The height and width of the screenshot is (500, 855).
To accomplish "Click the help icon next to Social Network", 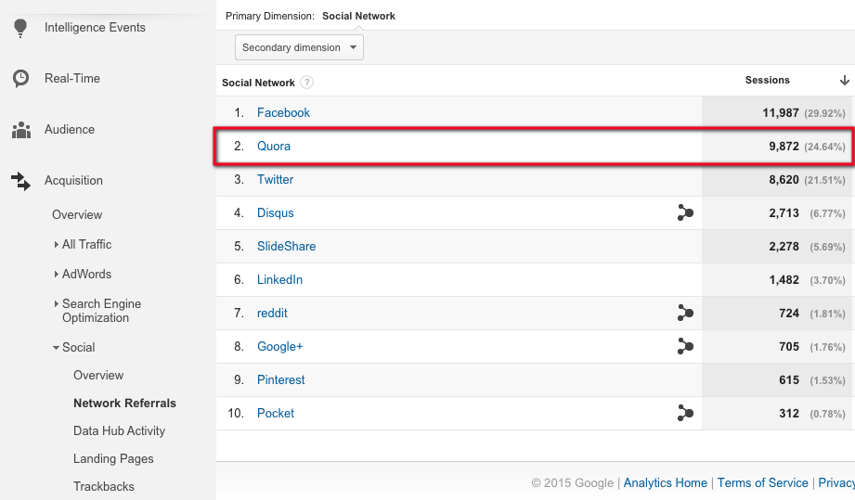I will click(307, 83).
